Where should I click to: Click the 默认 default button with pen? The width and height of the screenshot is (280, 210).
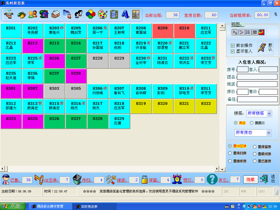point(265,47)
